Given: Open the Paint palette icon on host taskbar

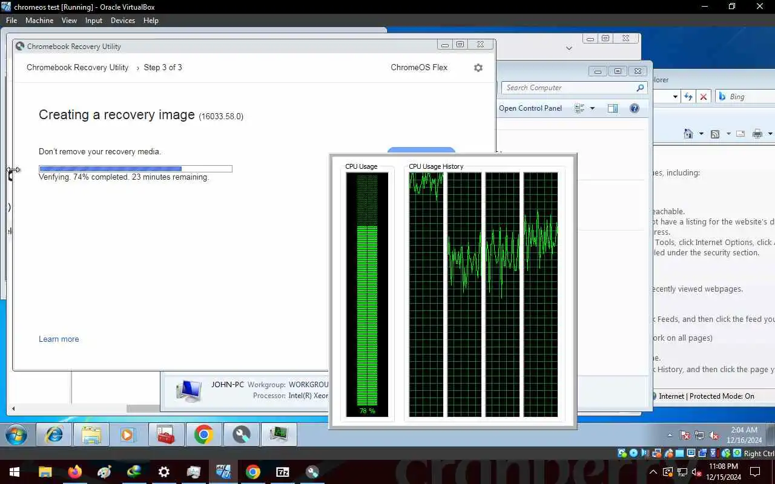Looking at the screenshot, I should coord(104,472).
